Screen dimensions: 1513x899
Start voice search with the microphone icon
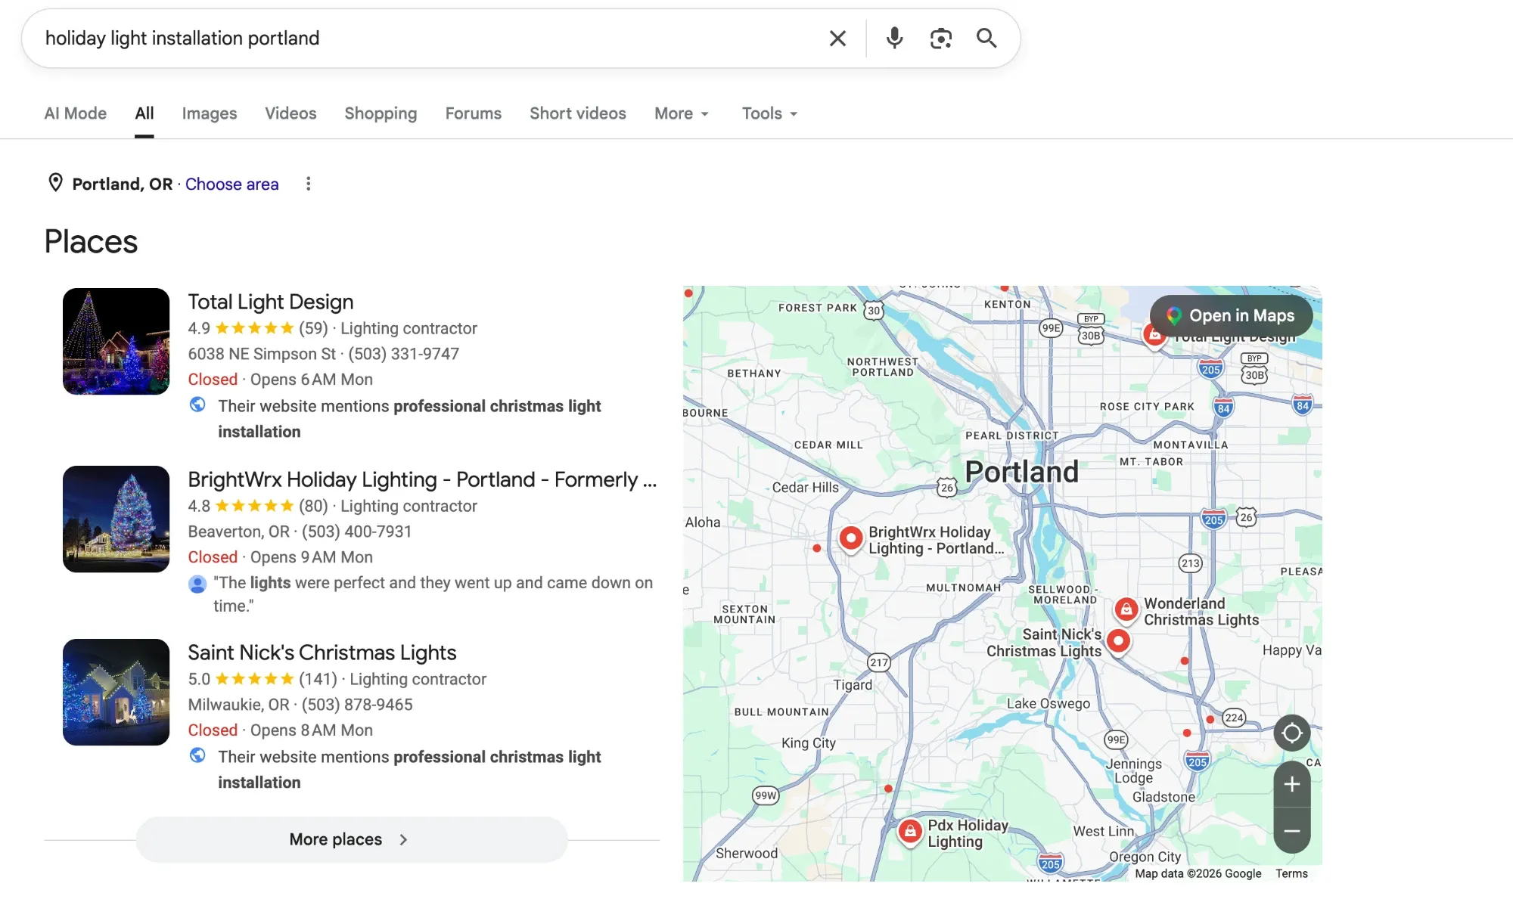tap(894, 39)
